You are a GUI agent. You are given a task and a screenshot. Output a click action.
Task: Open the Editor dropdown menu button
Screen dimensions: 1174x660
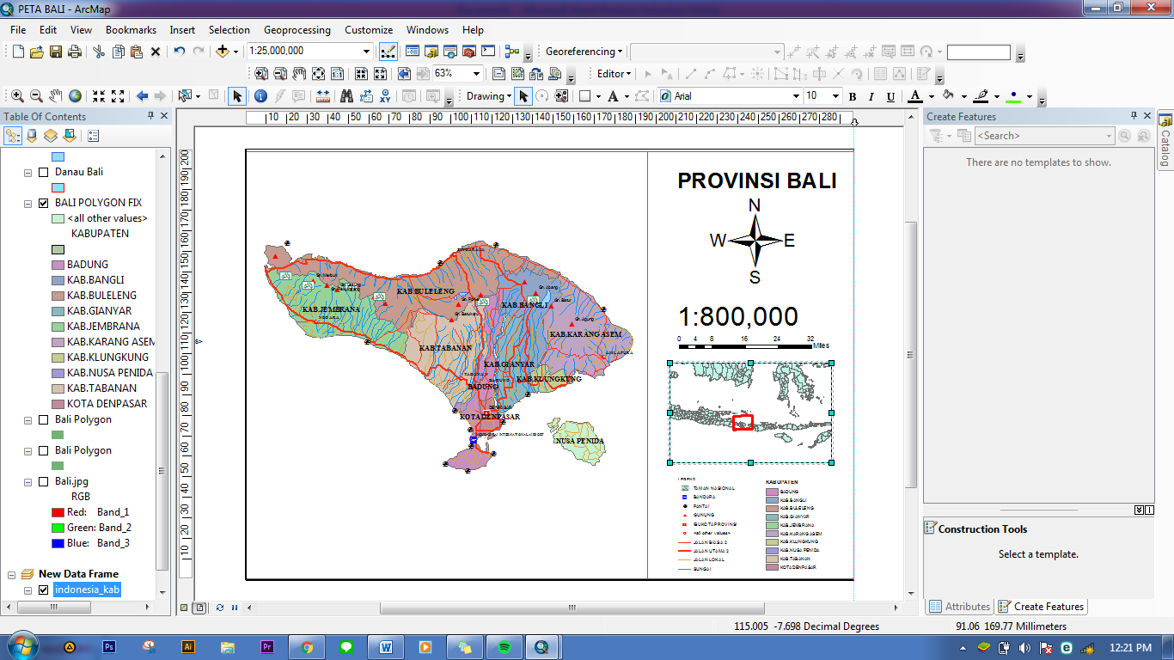coord(615,74)
